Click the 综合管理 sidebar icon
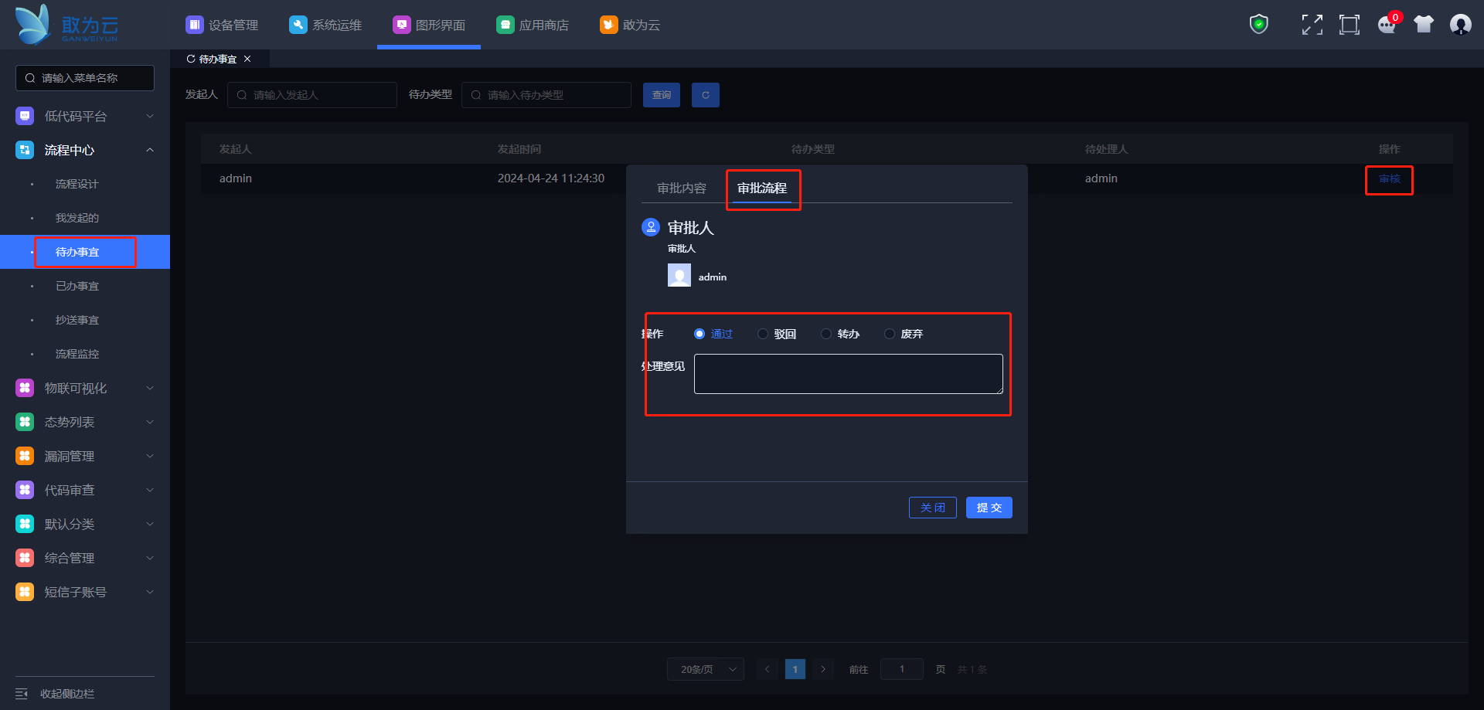 [x=25, y=558]
